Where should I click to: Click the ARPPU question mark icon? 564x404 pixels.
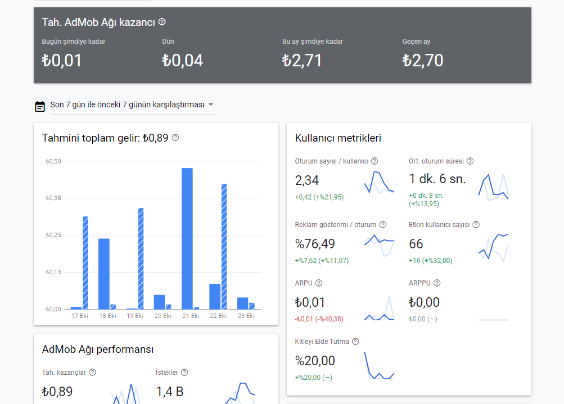[x=437, y=283]
